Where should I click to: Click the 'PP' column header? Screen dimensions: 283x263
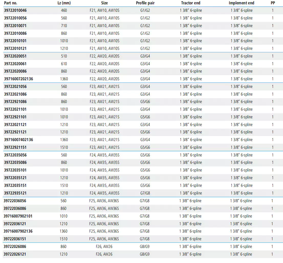273,3
